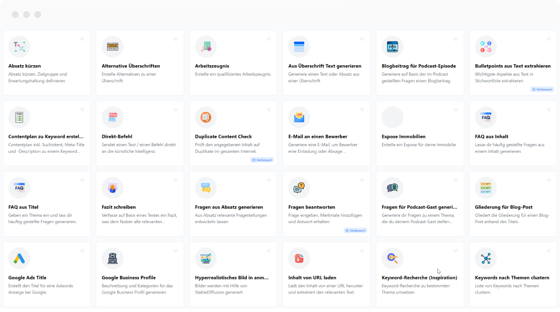
Task: Click the Keywords nach Themen clustern icon
Action: coord(486,259)
